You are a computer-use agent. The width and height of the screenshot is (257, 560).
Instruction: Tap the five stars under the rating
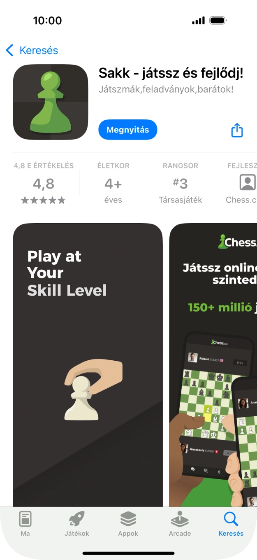click(43, 201)
